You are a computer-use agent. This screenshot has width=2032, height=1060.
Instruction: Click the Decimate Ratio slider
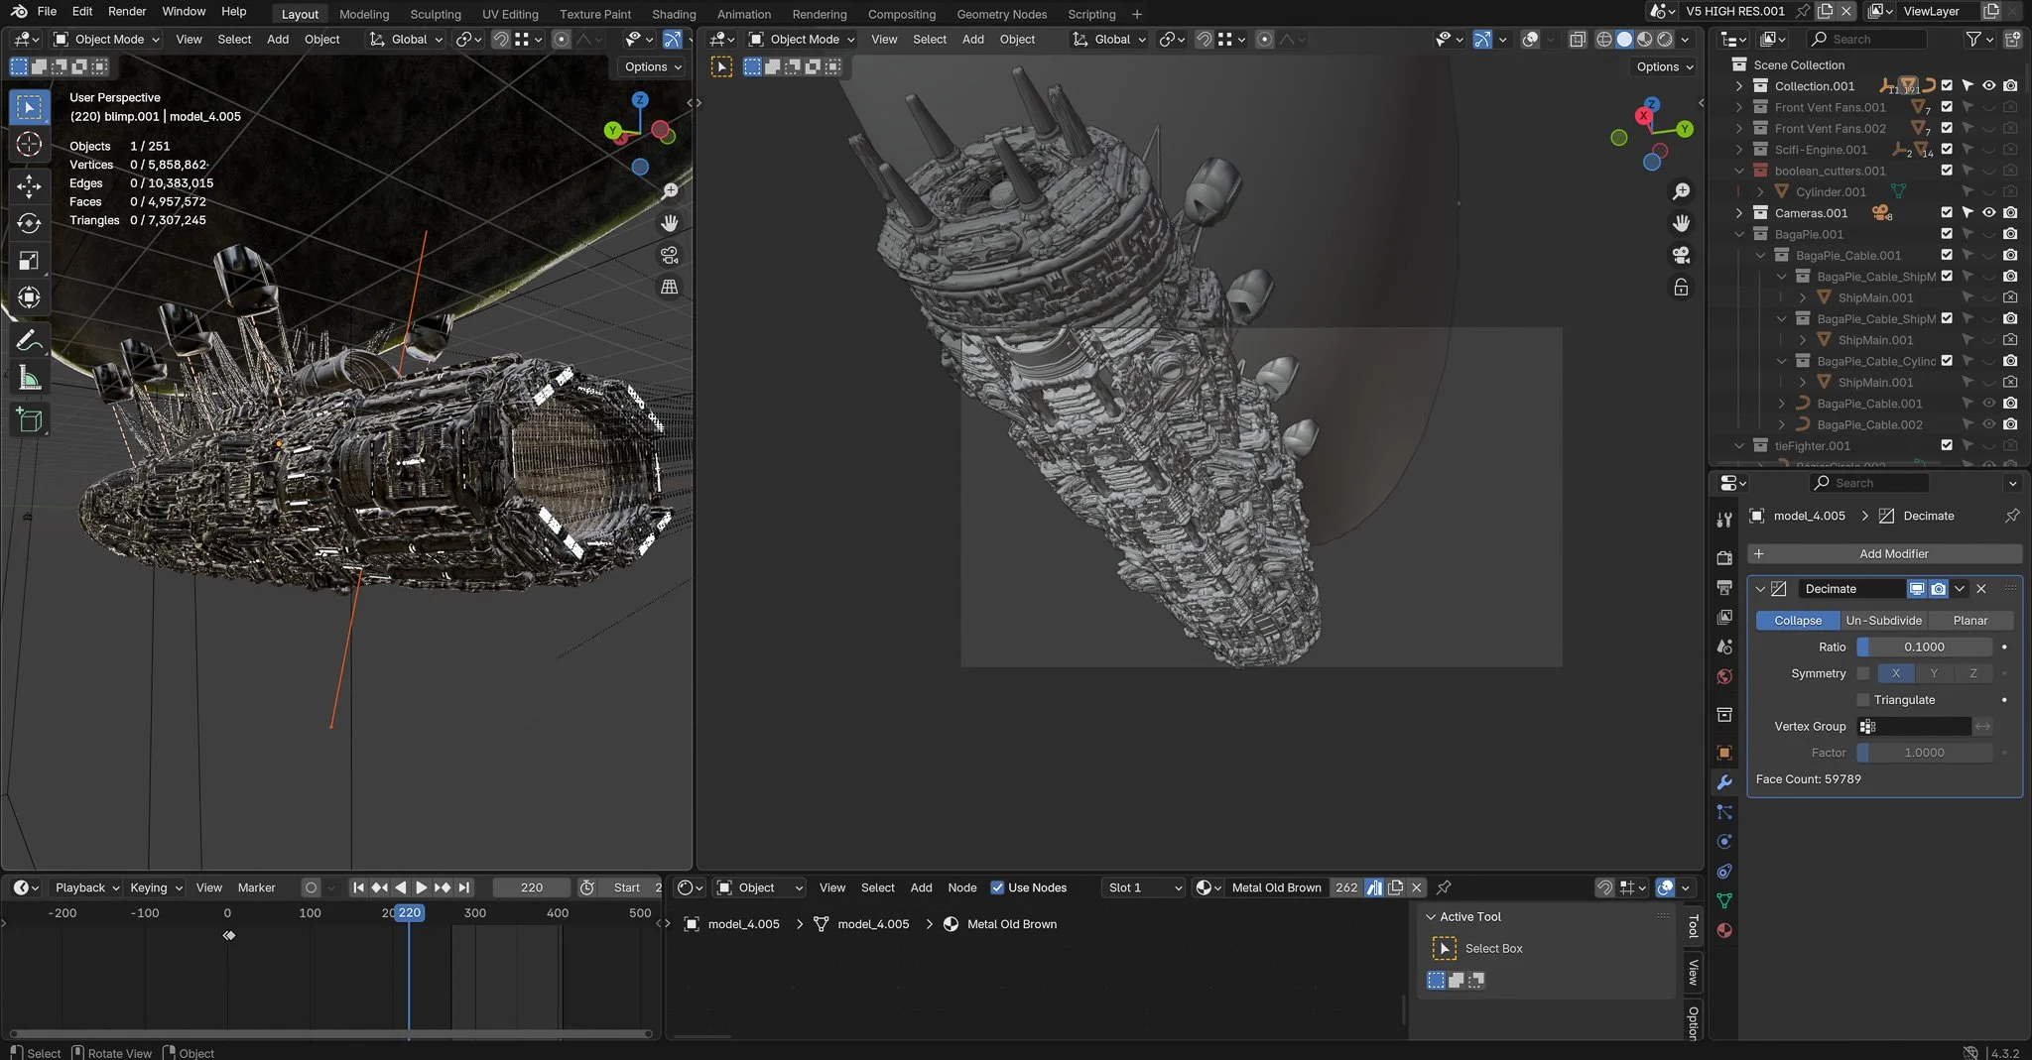tap(1924, 648)
